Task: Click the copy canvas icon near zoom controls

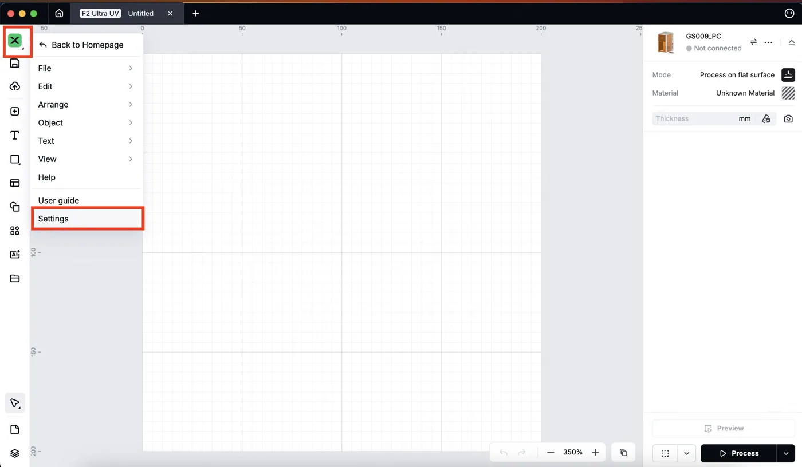Action: [x=623, y=453]
